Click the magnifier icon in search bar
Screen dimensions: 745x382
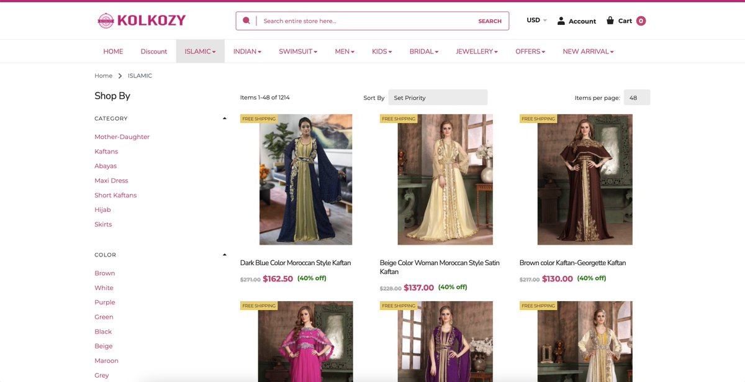pos(246,20)
